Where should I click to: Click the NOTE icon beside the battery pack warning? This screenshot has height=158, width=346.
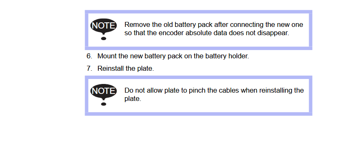tap(103, 29)
